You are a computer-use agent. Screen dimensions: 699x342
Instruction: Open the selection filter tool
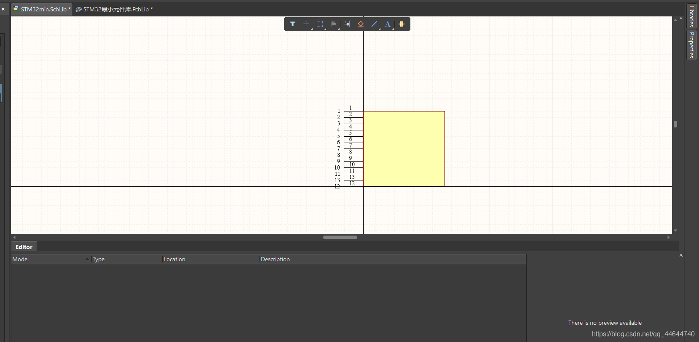292,24
